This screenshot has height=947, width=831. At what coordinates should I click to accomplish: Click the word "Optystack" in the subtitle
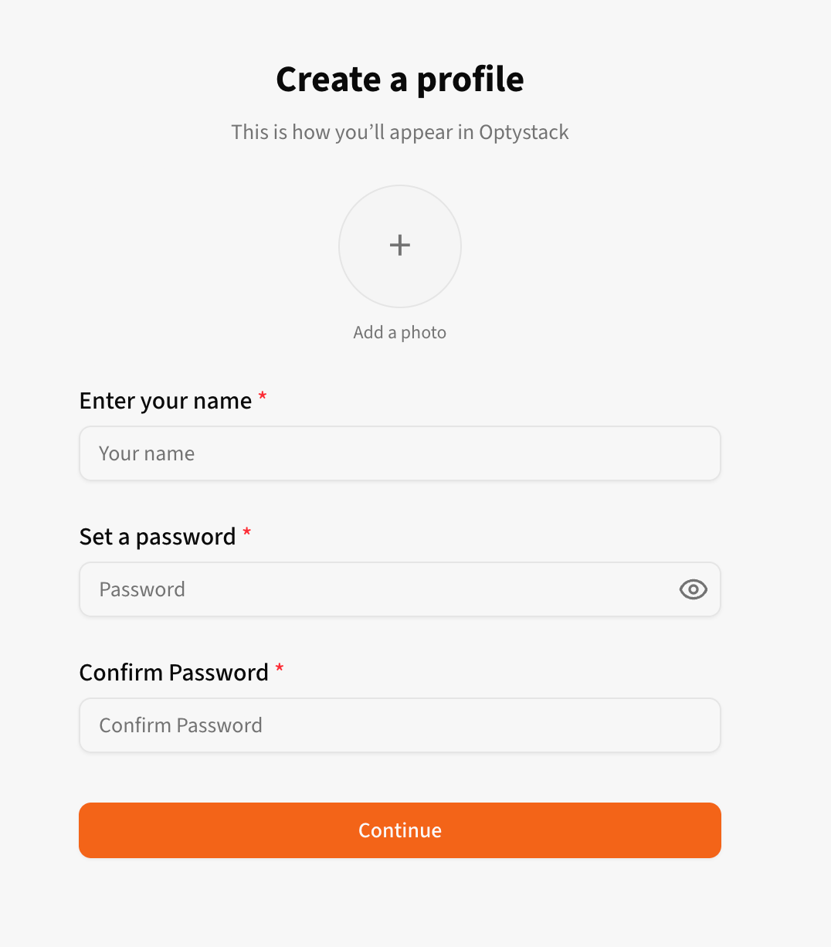pos(524,132)
